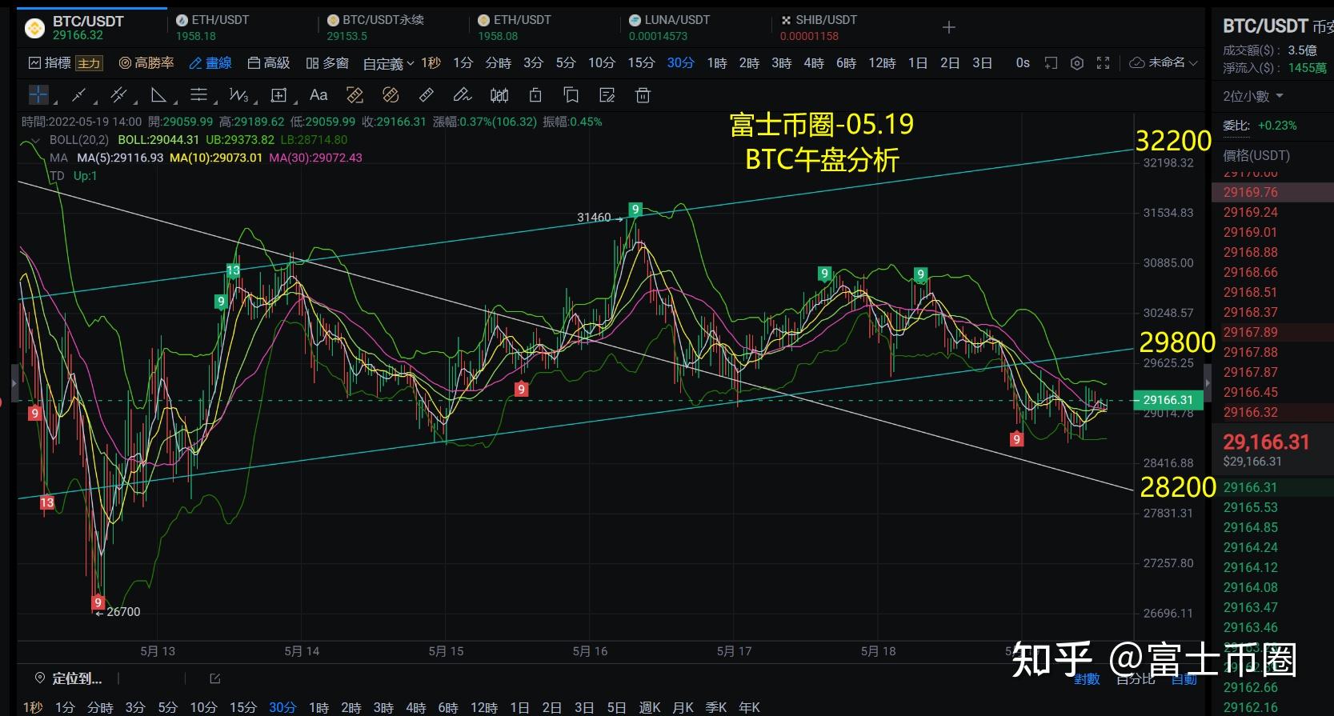Toggle the 畫線 drawing toolbar
The image size is (1334, 716).
click(210, 63)
